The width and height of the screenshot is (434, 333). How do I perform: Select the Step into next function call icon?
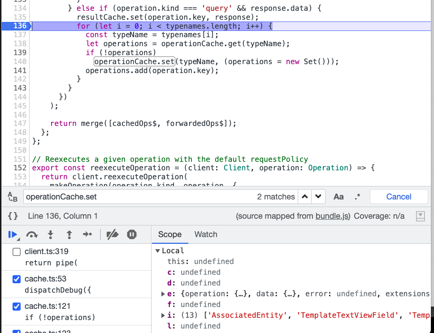click(50, 234)
